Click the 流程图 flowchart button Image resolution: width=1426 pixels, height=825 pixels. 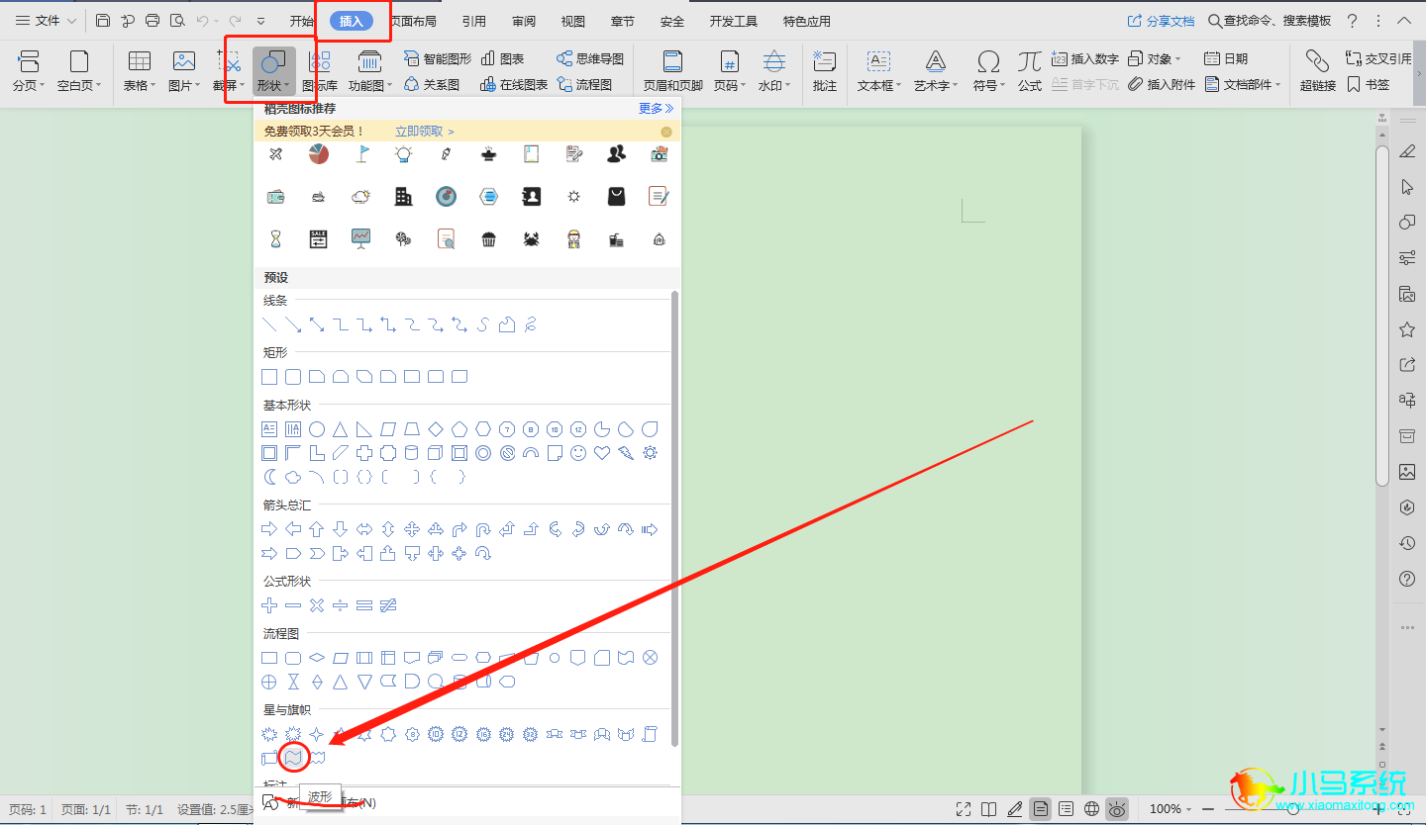[x=584, y=85]
